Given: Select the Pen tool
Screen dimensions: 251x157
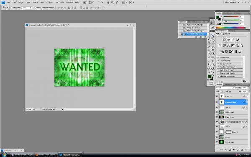Looking at the screenshot, I should [209, 61].
